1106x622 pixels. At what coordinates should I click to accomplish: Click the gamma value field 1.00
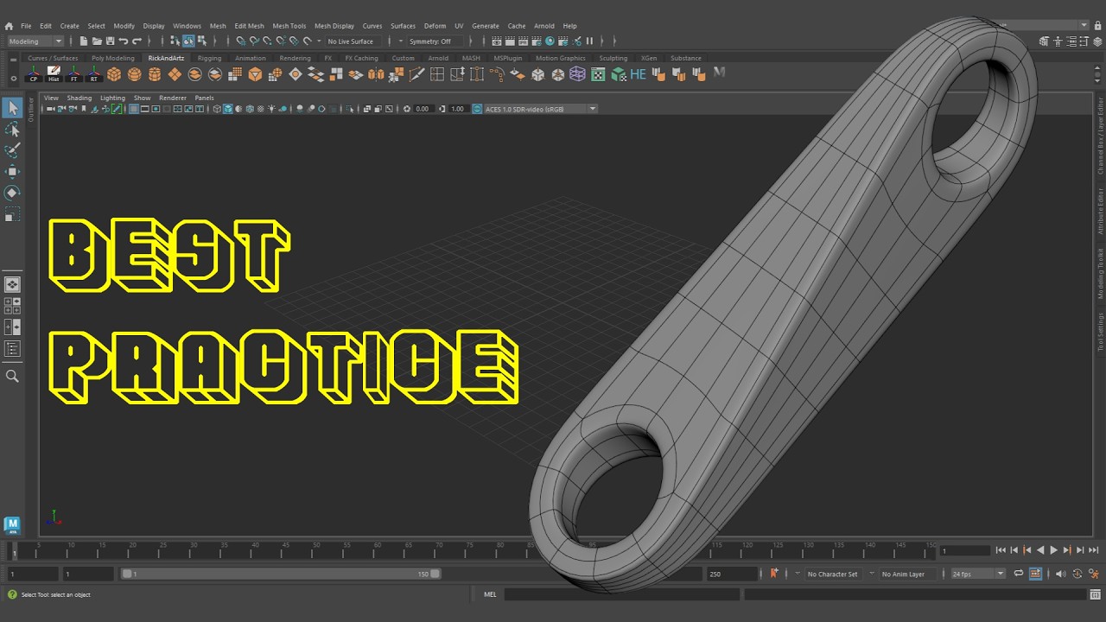458,109
